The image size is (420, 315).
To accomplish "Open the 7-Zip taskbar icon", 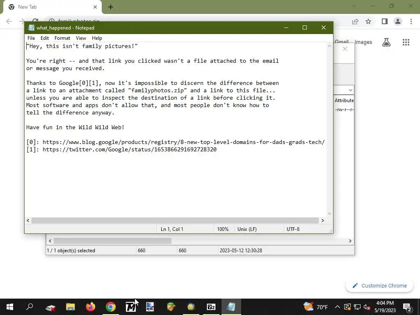I will pos(211,307).
